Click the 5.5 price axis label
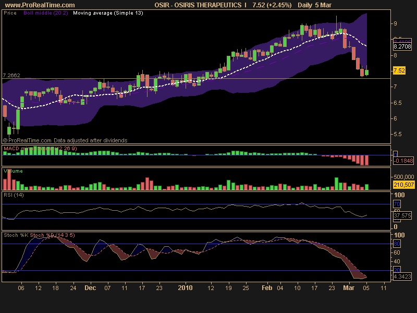 [398, 134]
